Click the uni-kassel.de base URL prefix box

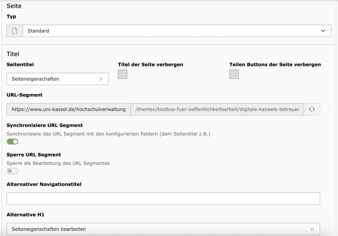(x=69, y=109)
